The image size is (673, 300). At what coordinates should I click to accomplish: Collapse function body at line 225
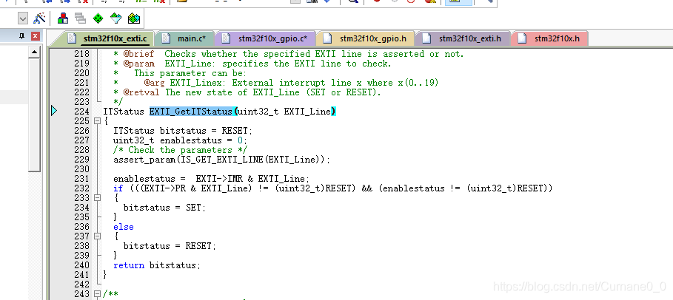click(x=98, y=121)
